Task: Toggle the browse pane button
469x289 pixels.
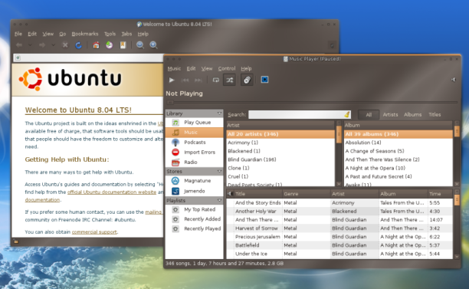Action: pyautogui.click(x=247, y=80)
